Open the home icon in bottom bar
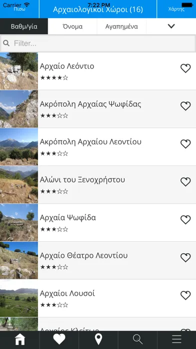 pos(20,340)
